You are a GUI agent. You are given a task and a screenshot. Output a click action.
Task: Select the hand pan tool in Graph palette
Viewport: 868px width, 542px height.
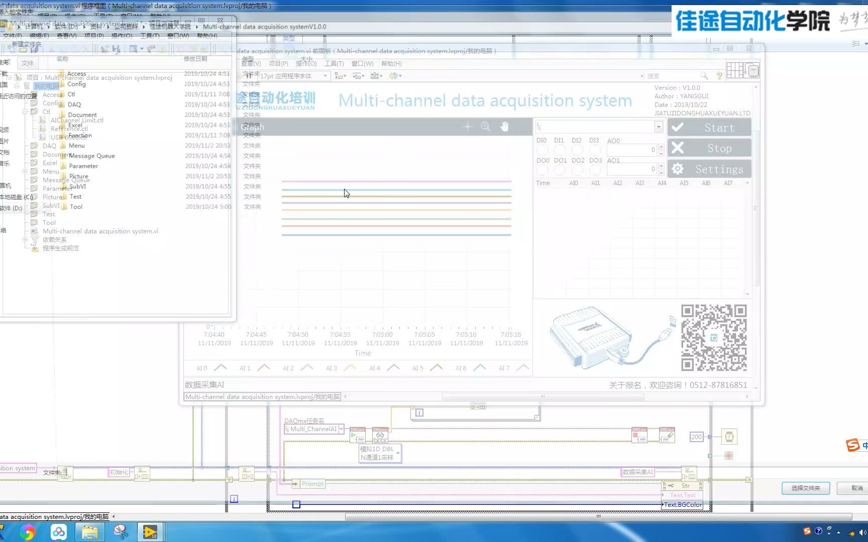tap(504, 127)
